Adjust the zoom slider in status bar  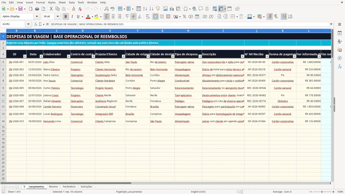tap(322, 192)
